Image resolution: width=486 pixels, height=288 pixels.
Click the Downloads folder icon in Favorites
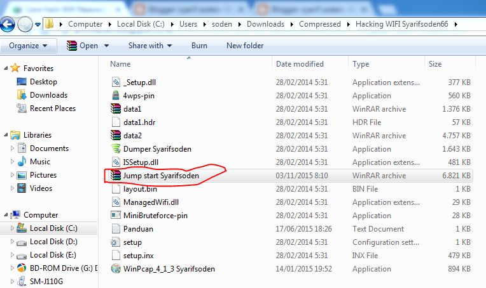pyautogui.click(x=22, y=95)
